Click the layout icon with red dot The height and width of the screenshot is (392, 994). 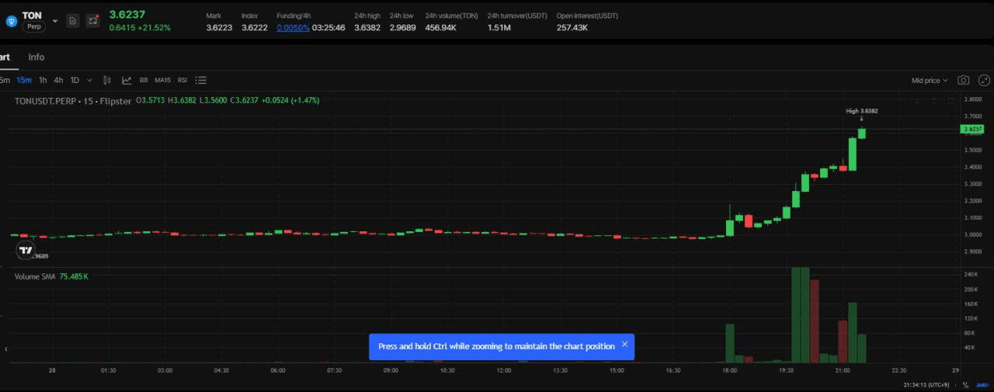pyautogui.click(x=93, y=21)
